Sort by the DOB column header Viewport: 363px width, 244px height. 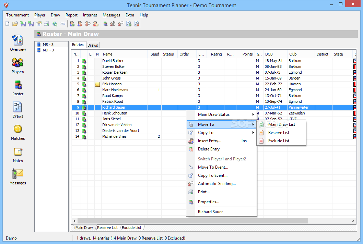pyautogui.click(x=276, y=54)
